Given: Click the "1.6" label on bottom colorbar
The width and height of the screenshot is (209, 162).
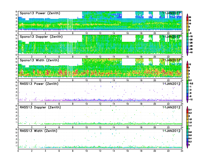Looking at the screenshot, I should [190, 123].
